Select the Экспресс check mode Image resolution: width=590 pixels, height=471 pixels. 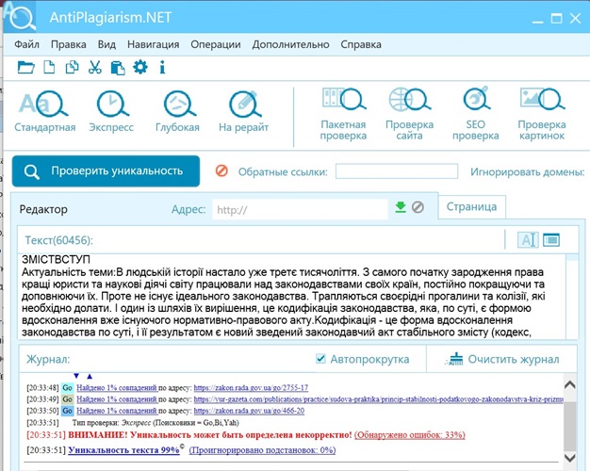(x=111, y=112)
